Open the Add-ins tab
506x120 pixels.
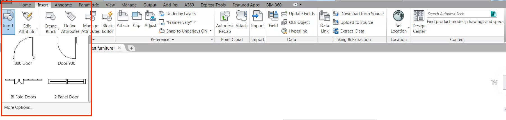(170, 5)
